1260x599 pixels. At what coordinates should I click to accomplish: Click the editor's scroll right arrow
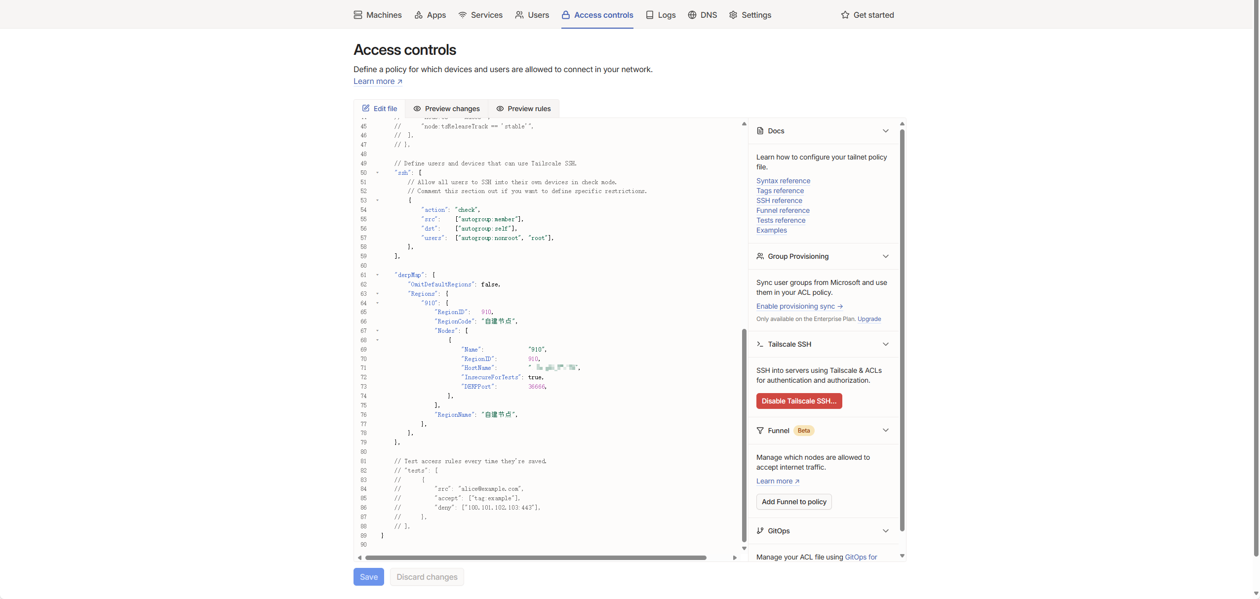point(735,558)
